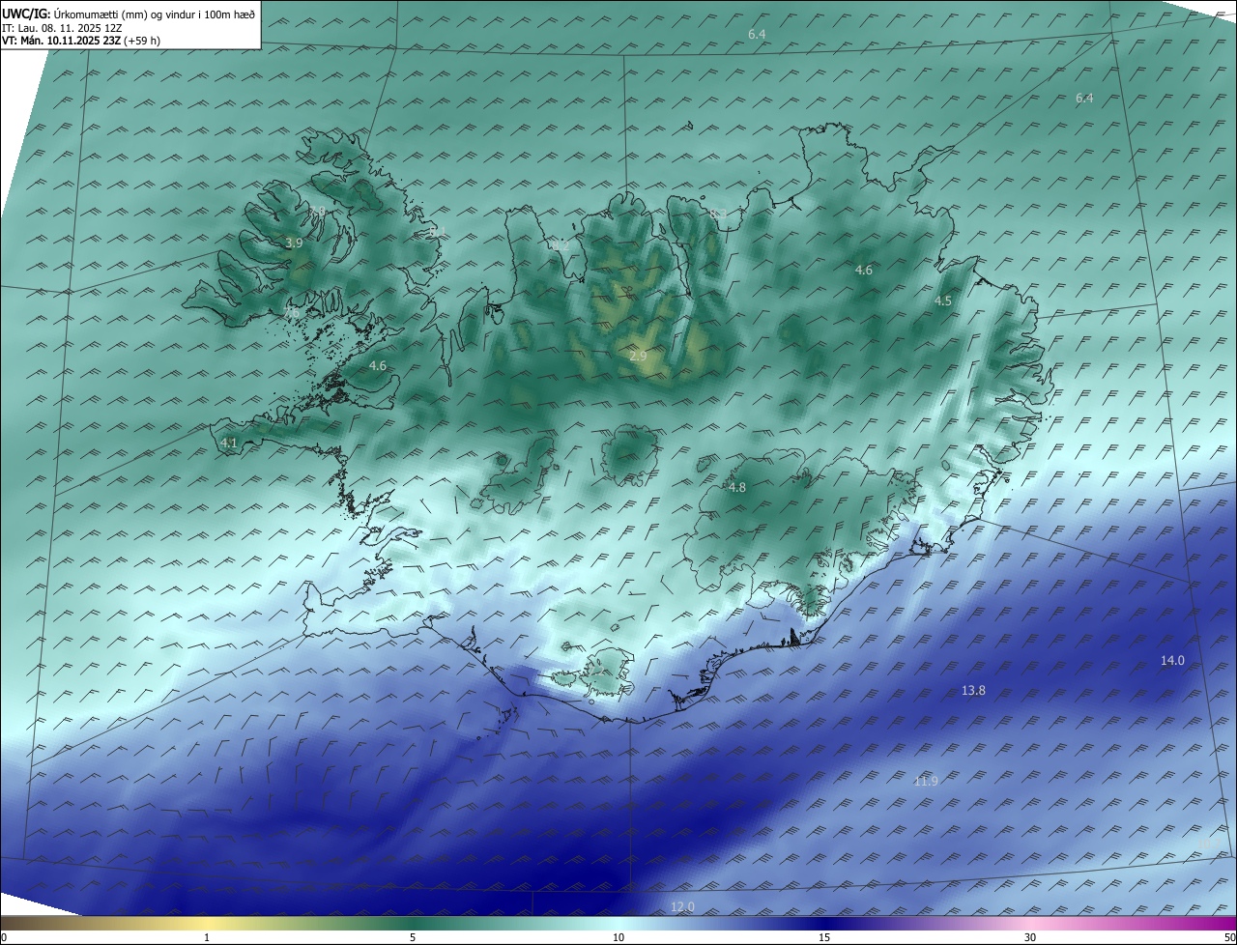The image size is (1237, 945).
Task: Click the 4.1 value on the western peninsula
Action: point(229,443)
